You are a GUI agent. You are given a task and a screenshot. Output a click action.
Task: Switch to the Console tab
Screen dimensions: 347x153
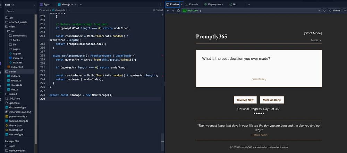tap(192, 5)
